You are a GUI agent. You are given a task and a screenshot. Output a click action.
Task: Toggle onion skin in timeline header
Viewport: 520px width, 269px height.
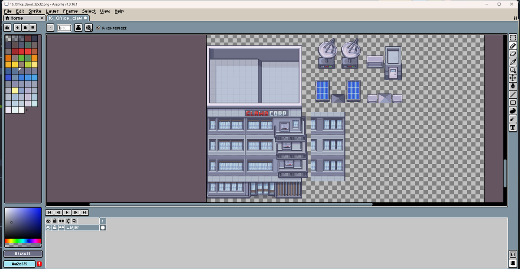click(74, 221)
